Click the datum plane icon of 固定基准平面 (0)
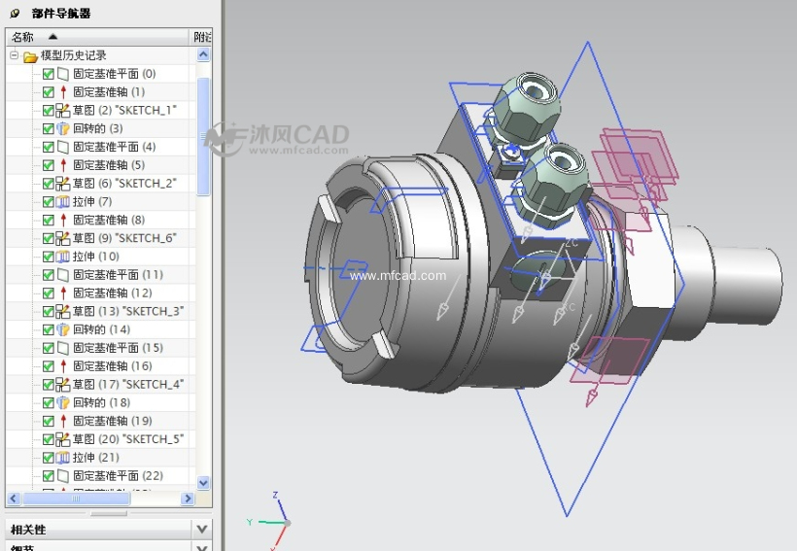This screenshot has height=551, width=797. coord(62,74)
